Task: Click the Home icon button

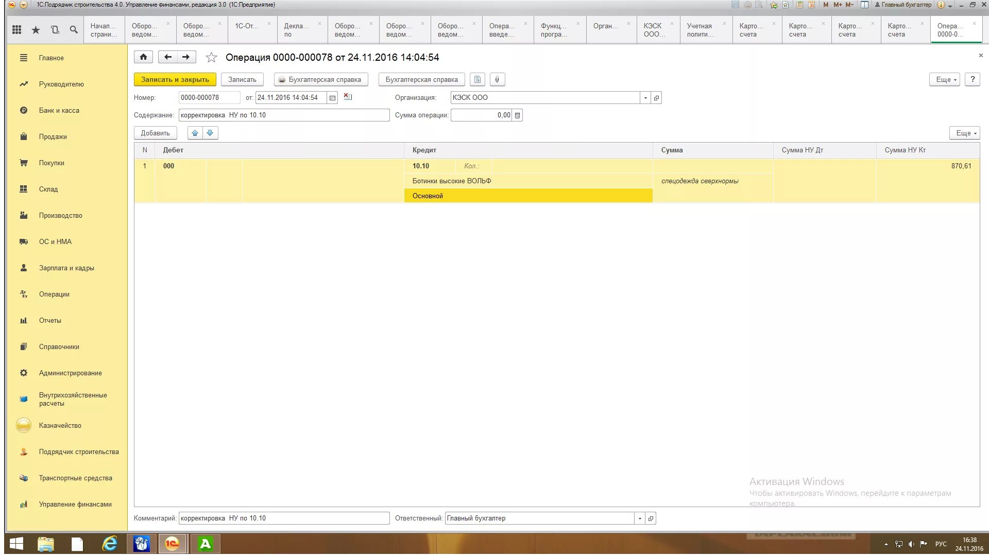Action: [x=143, y=57]
